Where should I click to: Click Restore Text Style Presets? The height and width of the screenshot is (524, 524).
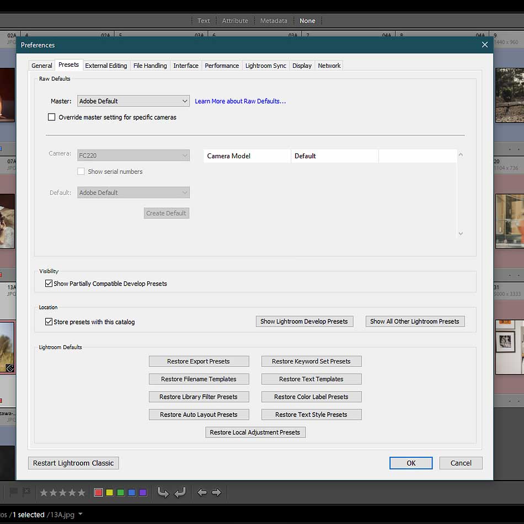311,414
